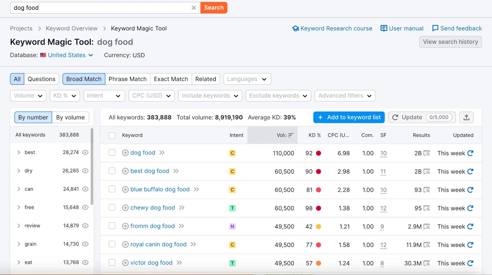The width and height of the screenshot is (492, 275).
Task: Open the User manual link
Action: coord(402,29)
